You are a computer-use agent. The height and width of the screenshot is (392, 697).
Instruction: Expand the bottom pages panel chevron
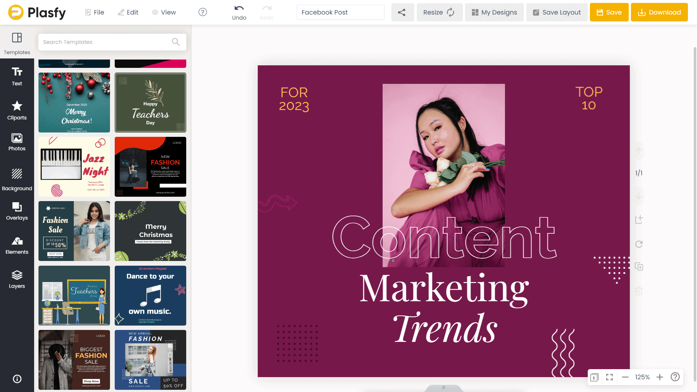[x=443, y=388]
